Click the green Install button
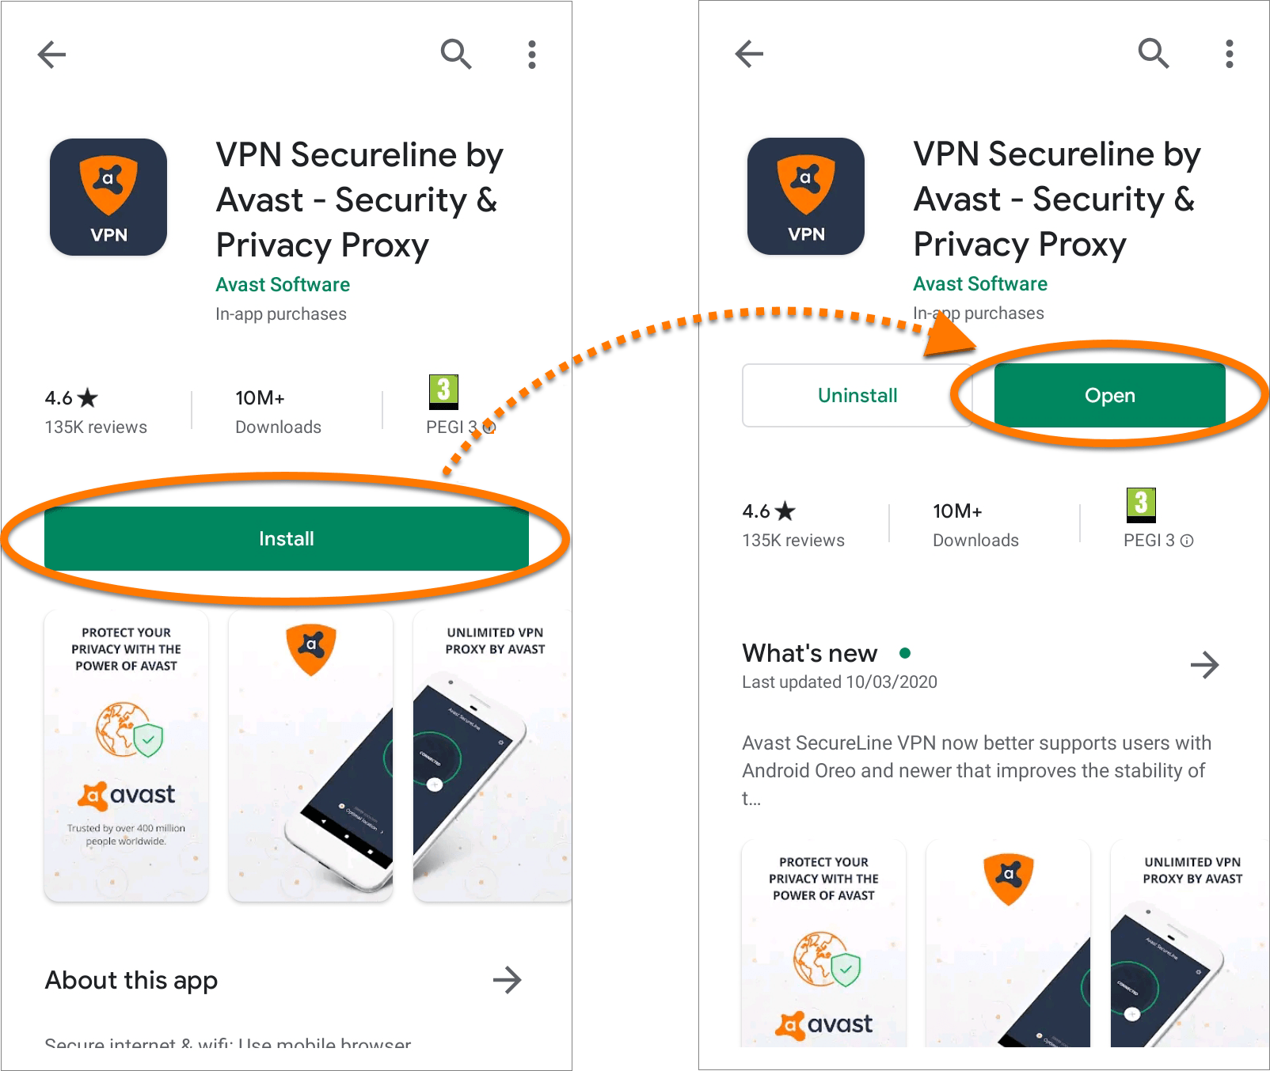This screenshot has height=1071, width=1270. coord(287,538)
